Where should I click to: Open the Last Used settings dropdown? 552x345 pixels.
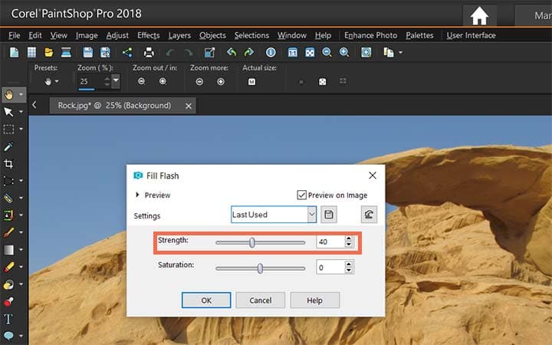[x=311, y=215]
